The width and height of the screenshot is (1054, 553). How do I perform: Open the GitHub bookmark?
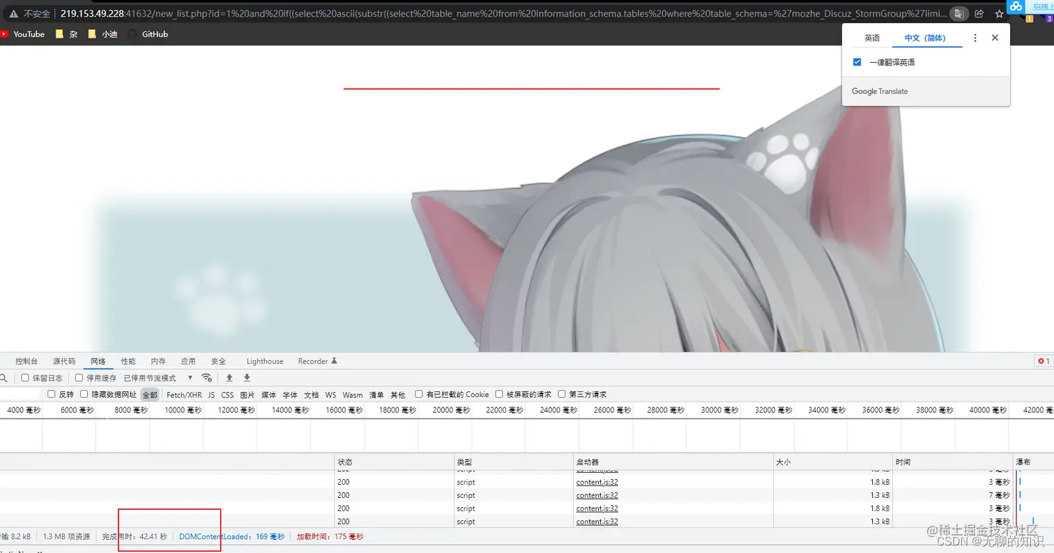148,33
